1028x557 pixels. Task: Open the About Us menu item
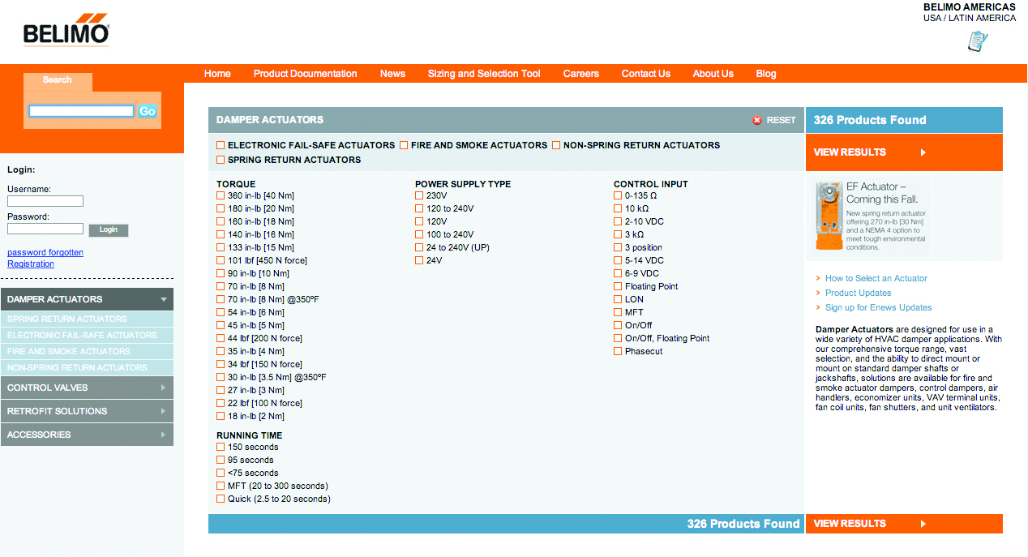click(x=713, y=74)
